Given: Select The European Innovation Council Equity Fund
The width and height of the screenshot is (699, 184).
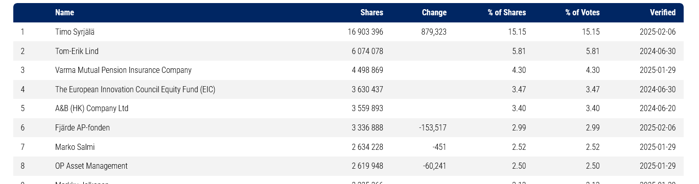Looking at the screenshot, I should [x=135, y=90].
